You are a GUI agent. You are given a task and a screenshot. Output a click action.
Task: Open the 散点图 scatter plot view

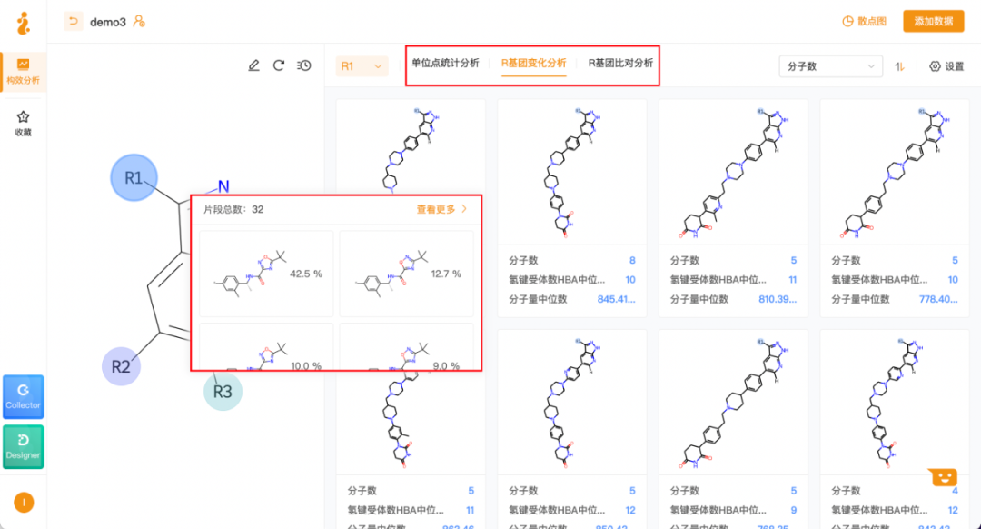point(864,21)
